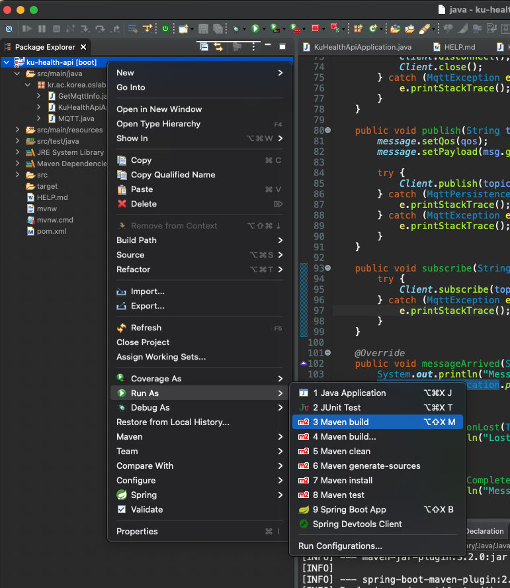Click the Open Task folder icon
Viewport: 510px width, 588px height.
click(x=409, y=29)
